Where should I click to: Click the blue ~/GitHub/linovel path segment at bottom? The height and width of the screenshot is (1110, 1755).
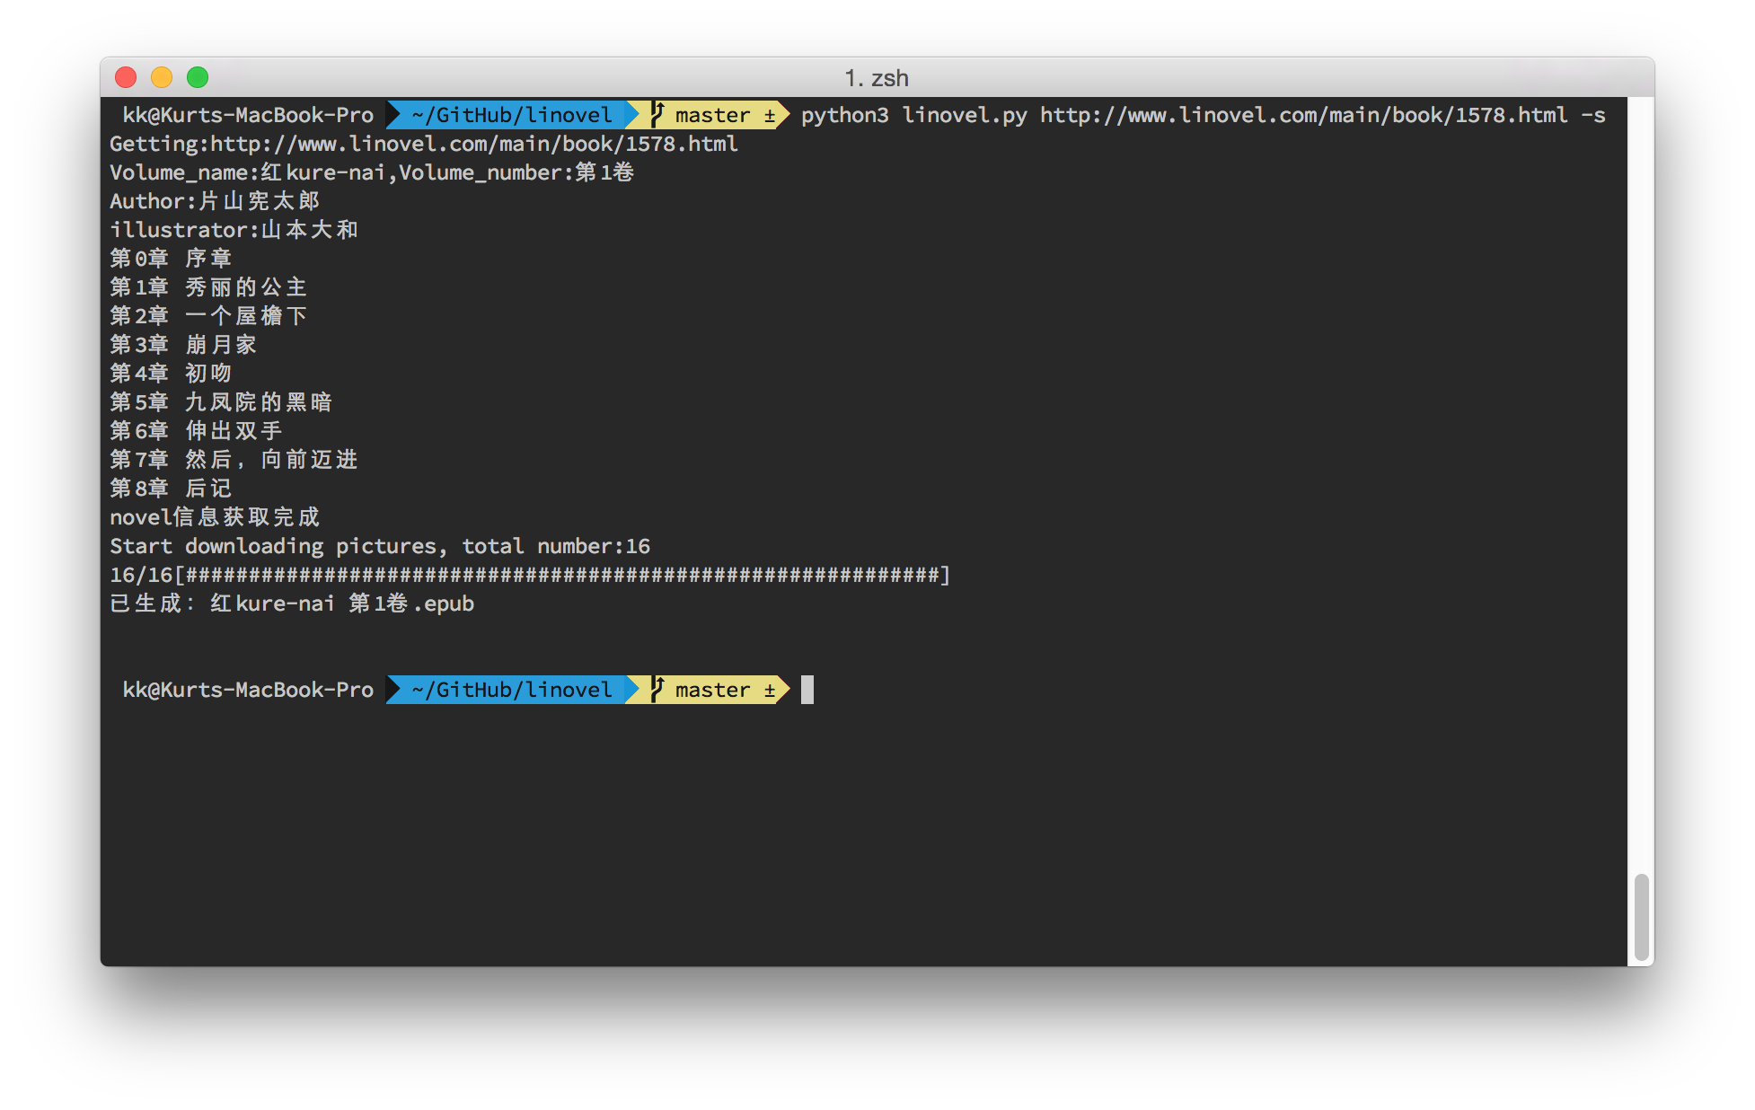[x=512, y=690]
